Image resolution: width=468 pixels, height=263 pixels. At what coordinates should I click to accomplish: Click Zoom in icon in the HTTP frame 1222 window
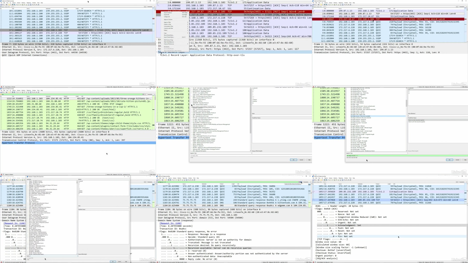(x=33, y=92)
